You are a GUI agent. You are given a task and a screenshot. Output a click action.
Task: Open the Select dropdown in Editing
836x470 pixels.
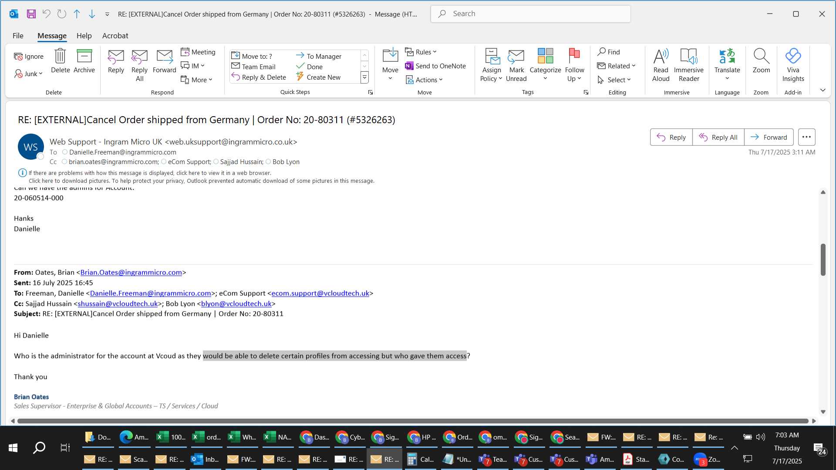pos(614,80)
